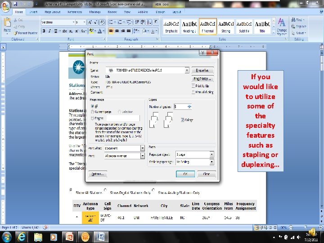The width and height of the screenshot is (324, 243).
Task: Switch to the View tab
Action: click(x=127, y=12)
